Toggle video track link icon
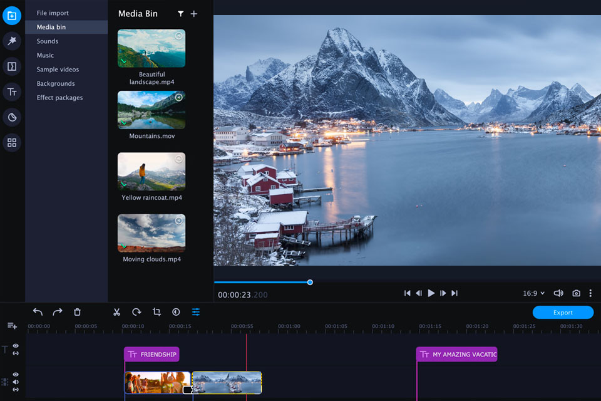 16,390
